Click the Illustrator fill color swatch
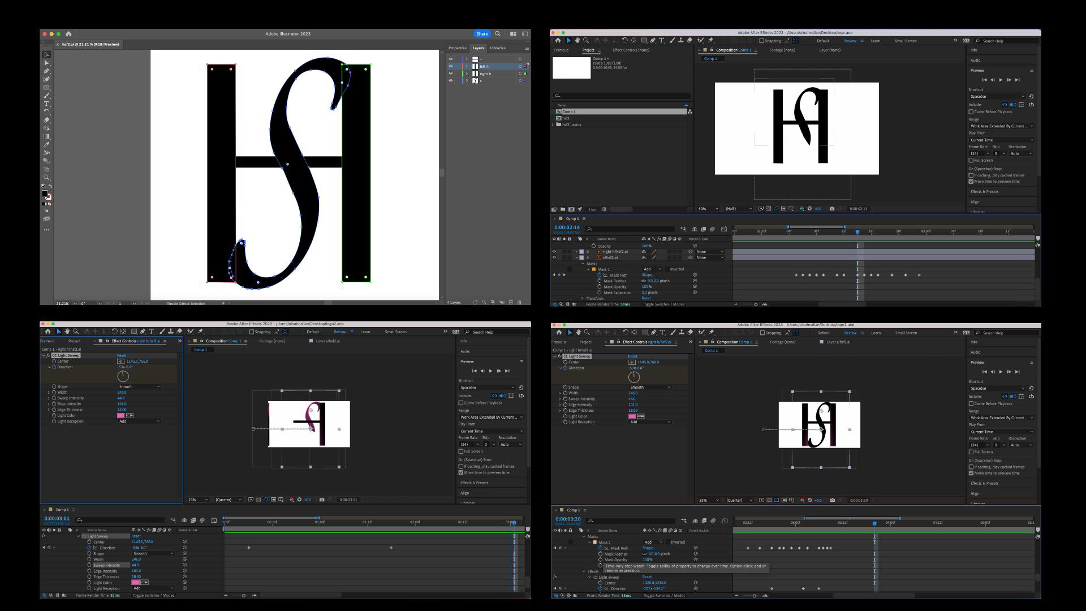 point(45,193)
